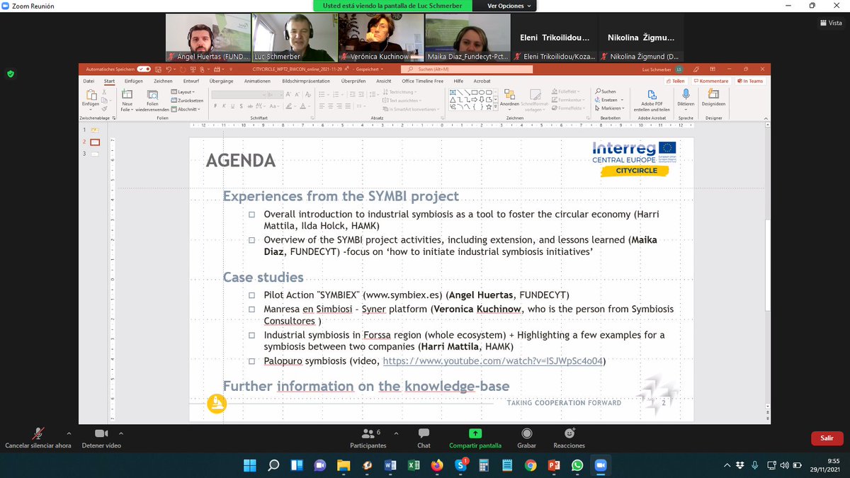Viewport: 850px width, 478px height.
Task: Click the green encryption shield icon
Action: 11,73
